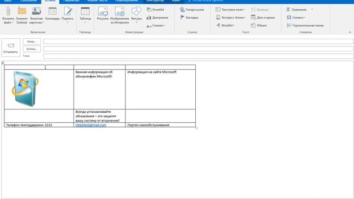Viewport: 354px width, 199px height.
Task: Insert Изображения из Интернета
Action: click(x=119, y=15)
